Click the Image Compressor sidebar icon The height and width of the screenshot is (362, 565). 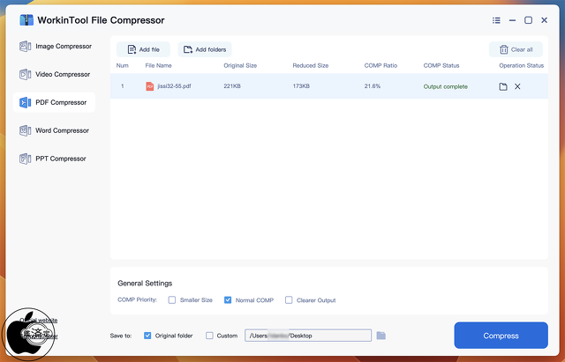pos(25,47)
